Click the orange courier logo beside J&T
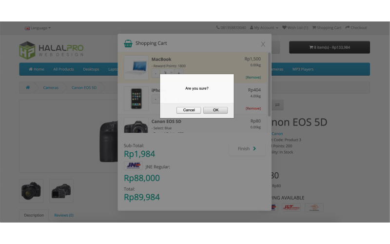The height and width of the screenshot is (244, 390). tap(314, 207)
